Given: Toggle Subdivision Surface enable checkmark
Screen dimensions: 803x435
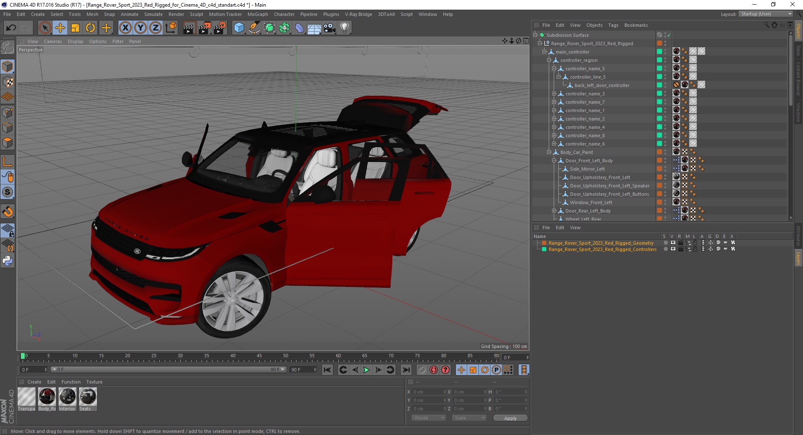Looking at the screenshot, I should pyautogui.click(x=669, y=35).
